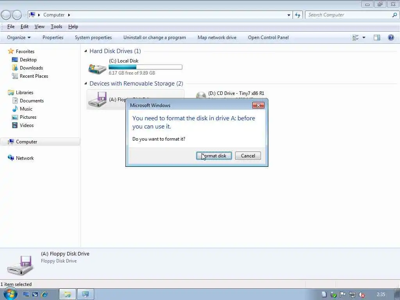This screenshot has height=300, width=400.
Task: Click Uninstall or change a program
Action: click(x=155, y=37)
